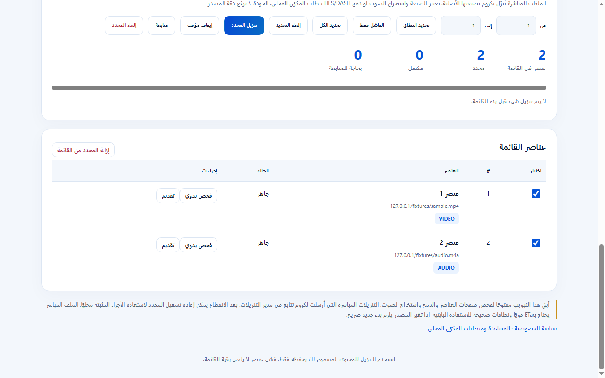Click the جاهز status of عنصر 1
The width and height of the screenshot is (605, 378).
263,194
